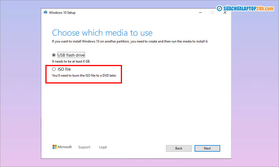Select the USB flash drive radio button
Viewport: 279px width, 167px height.
tap(54, 55)
